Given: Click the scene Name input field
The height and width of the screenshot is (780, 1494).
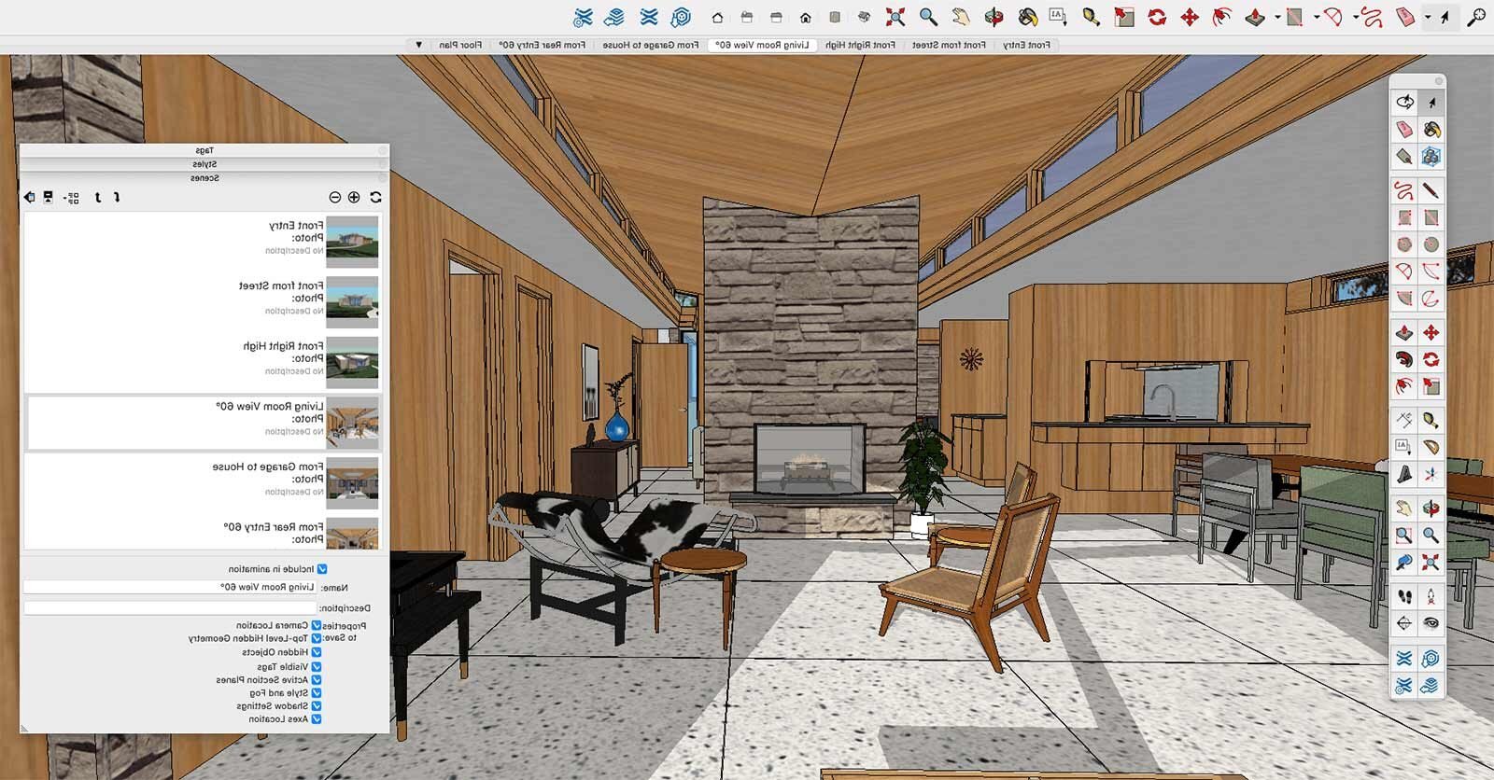Looking at the screenshot, I should [170, 587].
